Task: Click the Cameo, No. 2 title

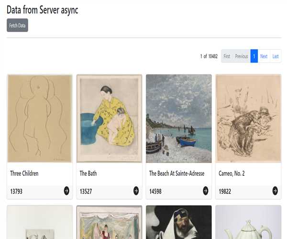Action: pos(232,174)
